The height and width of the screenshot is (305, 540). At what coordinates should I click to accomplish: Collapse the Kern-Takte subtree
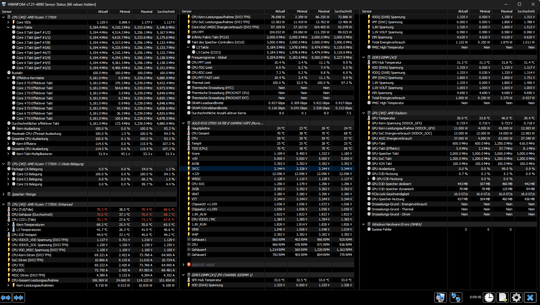(x=8, y=27)
